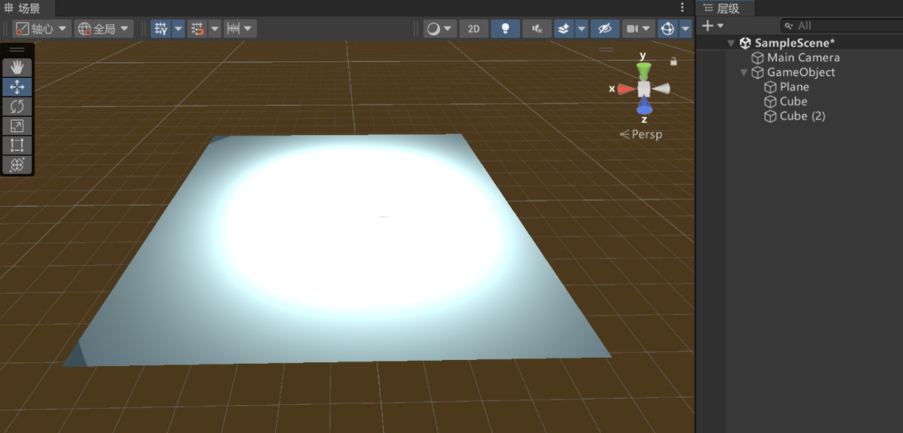
Task: Open the snap increment settings dropdown
Action: click(239, 28)
